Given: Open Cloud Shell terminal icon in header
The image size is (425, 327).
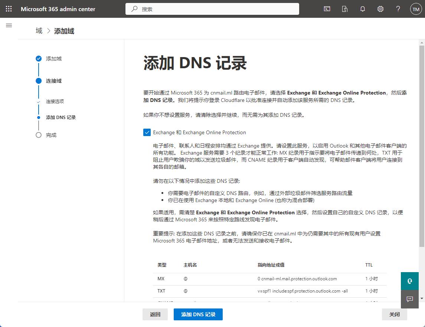Looking at the screenshot, I should (327, 9).
